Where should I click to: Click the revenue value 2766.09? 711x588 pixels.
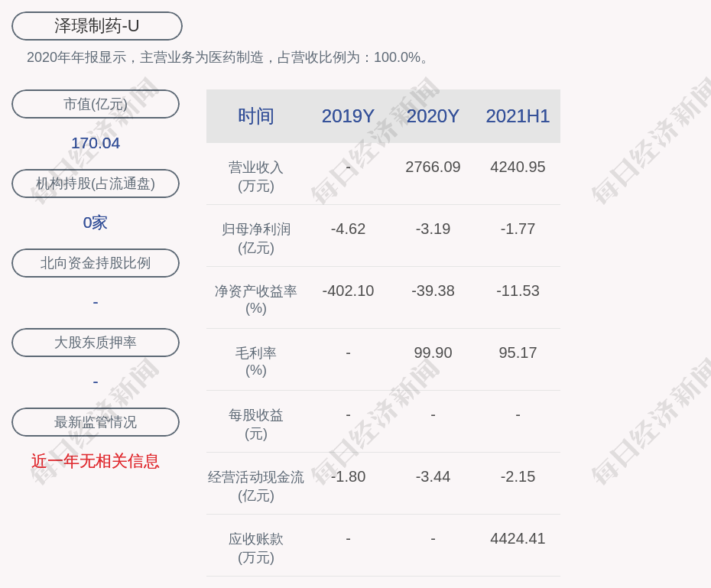point(433,167)
